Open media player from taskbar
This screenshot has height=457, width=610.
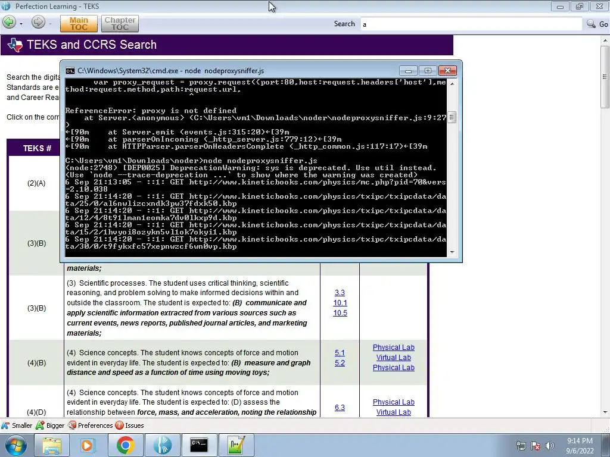point(88,445)
